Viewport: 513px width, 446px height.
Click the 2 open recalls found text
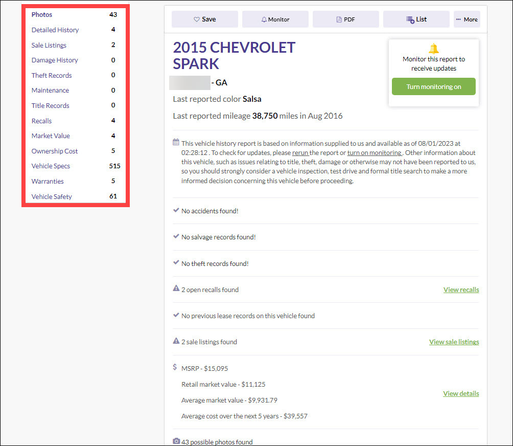tap(210, 289)
